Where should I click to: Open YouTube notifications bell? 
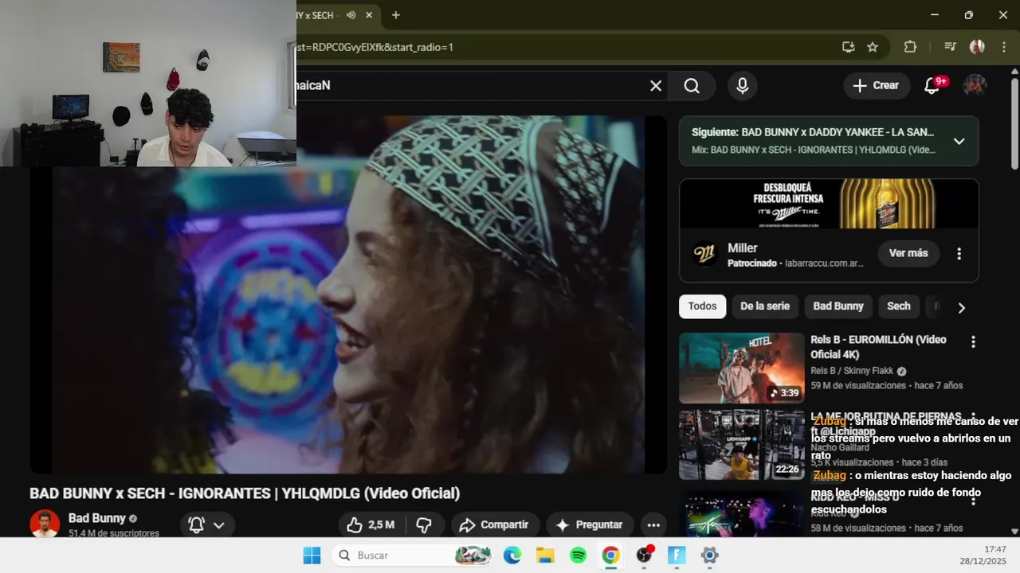click(x=932, y=86)
